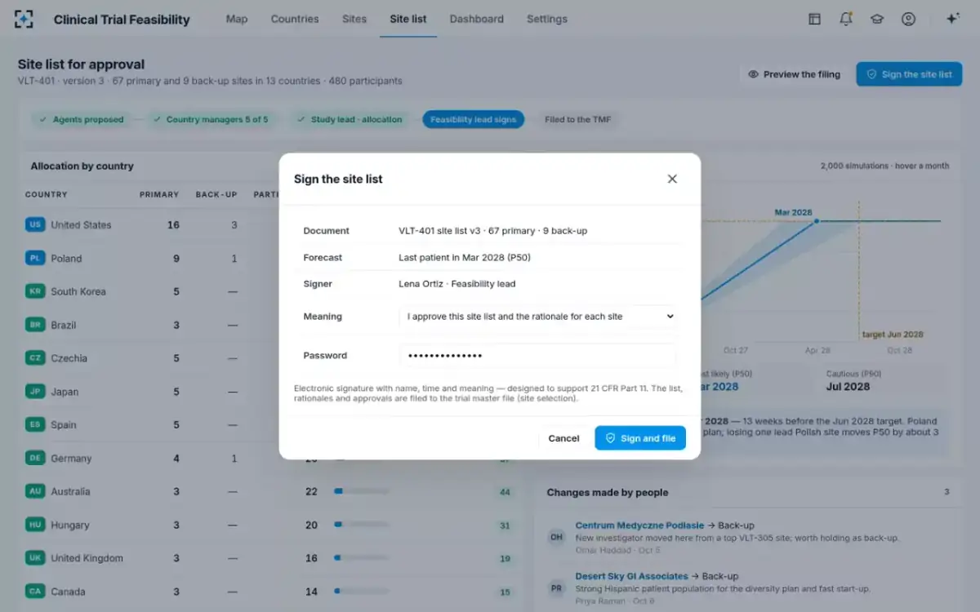Open the notifications bell
This screenshot has height=612, width=980.
[846, 19]
